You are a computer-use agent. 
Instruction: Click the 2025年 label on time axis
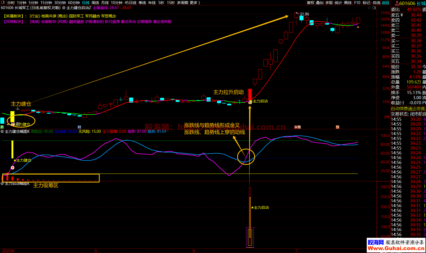coord(9,251)
